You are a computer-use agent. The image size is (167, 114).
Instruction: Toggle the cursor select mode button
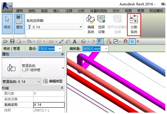[132, 41]
